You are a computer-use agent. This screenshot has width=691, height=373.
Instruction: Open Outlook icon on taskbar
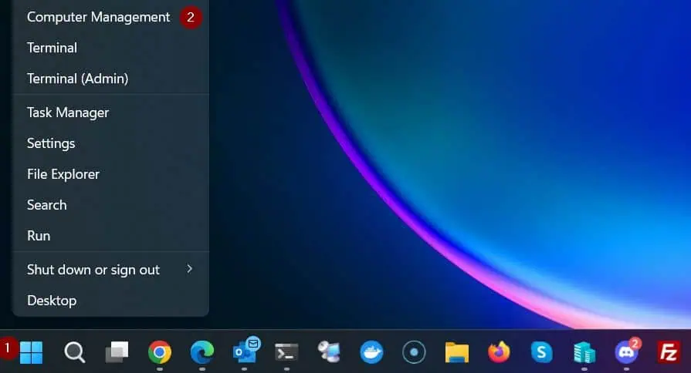(x=246, y=351)
